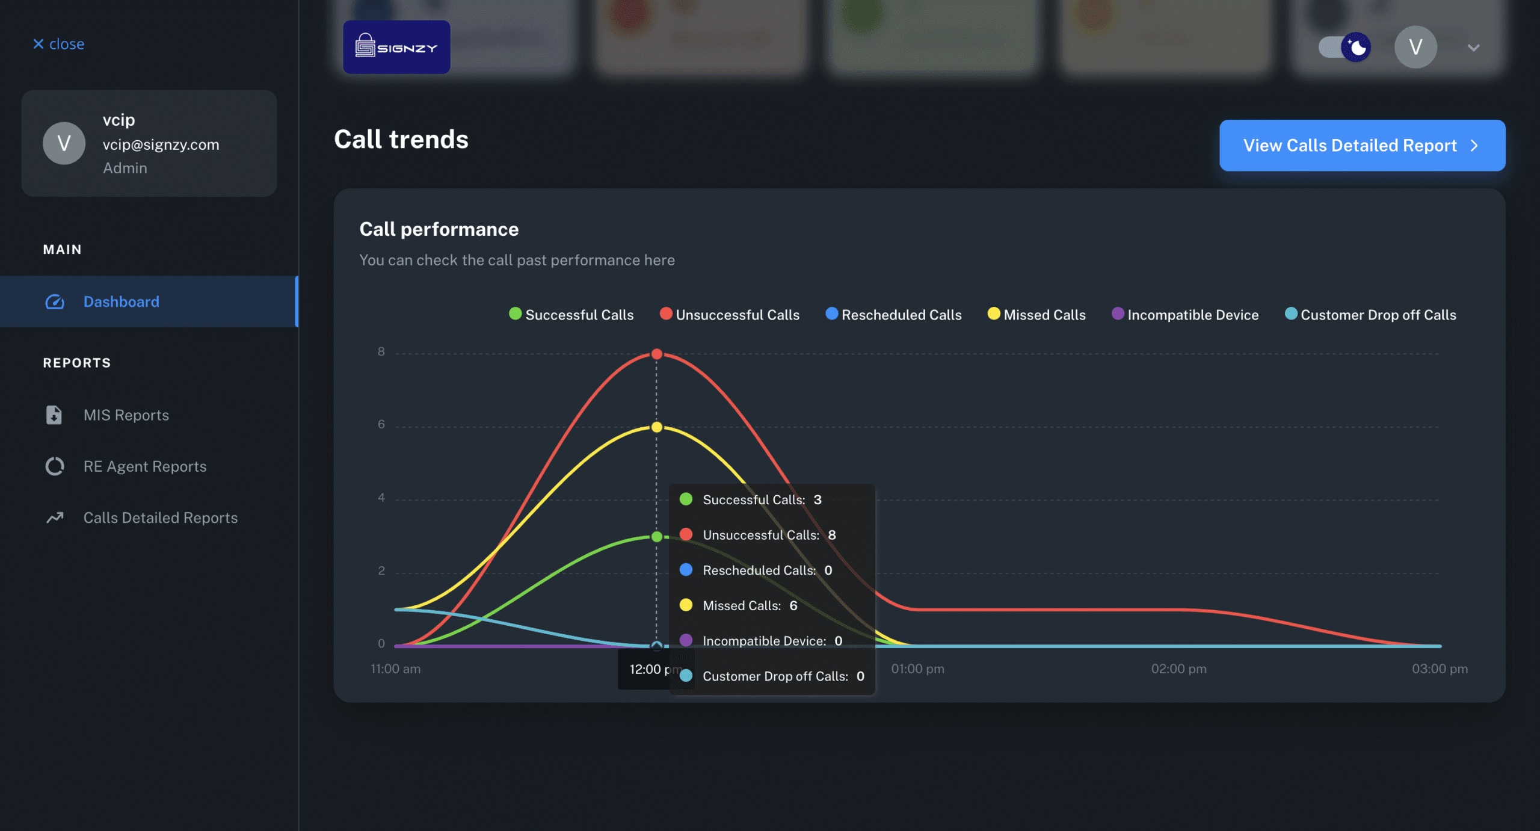This screenshot has width=1540, height=831.
Task: Toggle the dark mode switch
Action: [x=1344, y=47]
